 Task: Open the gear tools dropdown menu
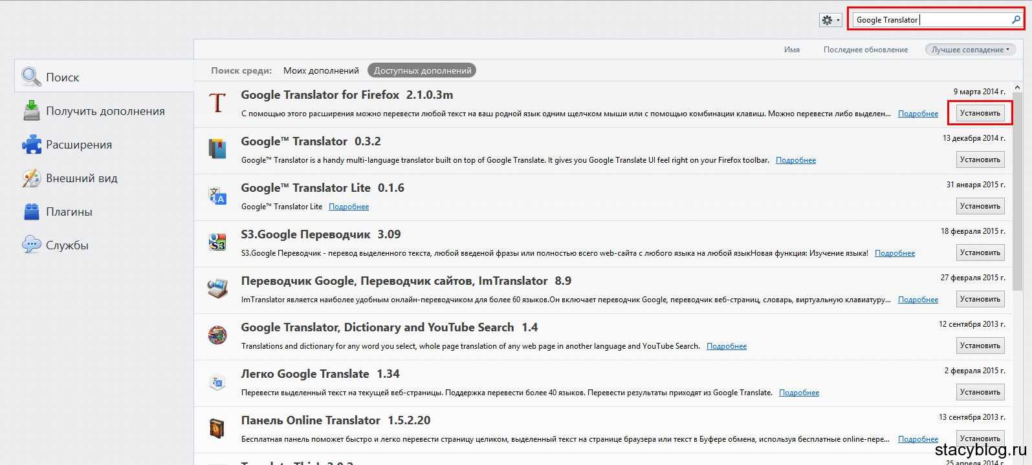tap(830, 20)
